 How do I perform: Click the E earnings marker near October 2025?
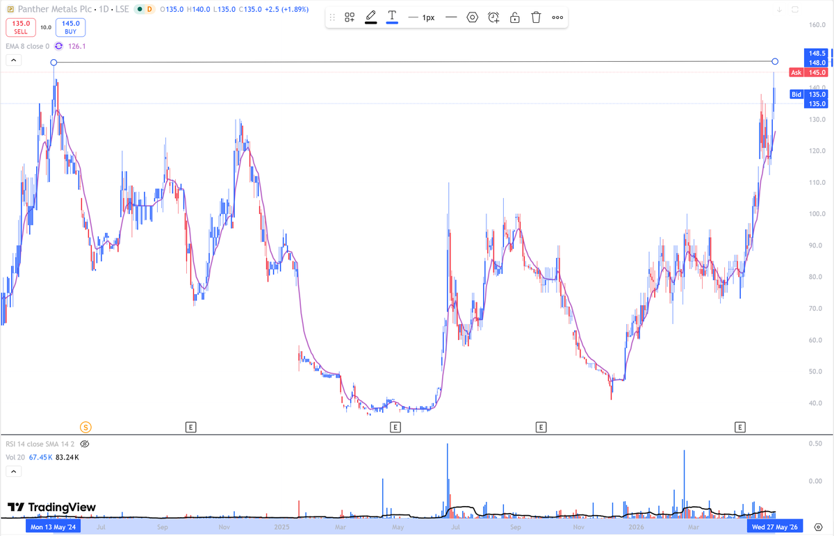541,427
